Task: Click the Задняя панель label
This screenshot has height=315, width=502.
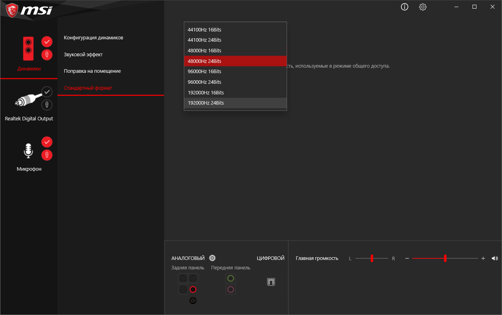Action: coord(188,268)
